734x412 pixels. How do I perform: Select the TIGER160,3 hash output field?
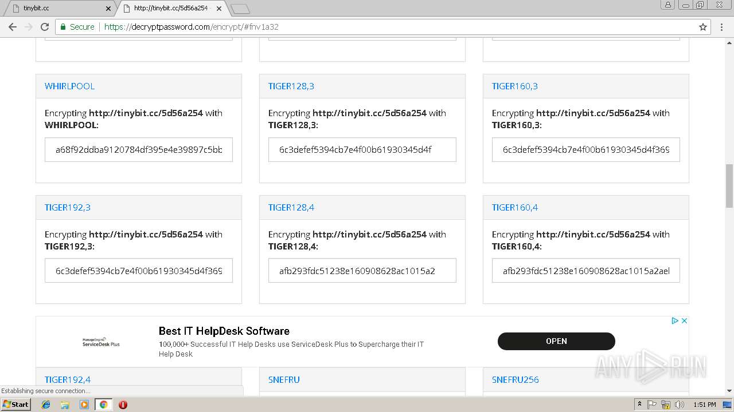(x=586, y=149)
